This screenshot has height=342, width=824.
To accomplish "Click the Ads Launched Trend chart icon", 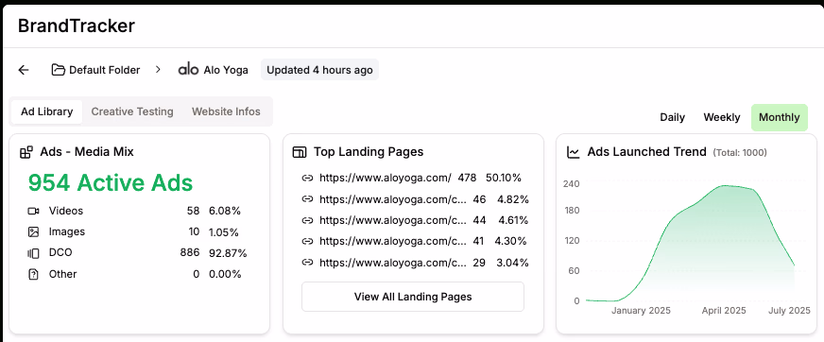I will [574, 152].
